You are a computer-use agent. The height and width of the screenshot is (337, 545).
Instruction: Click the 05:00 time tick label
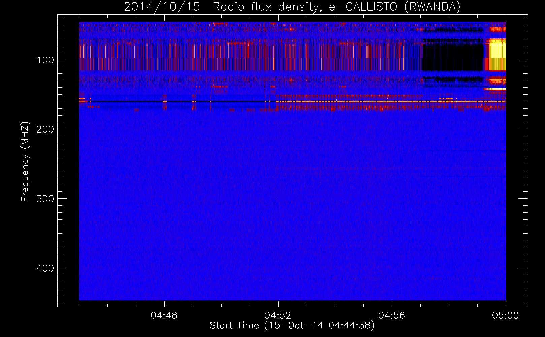(x=506, y=316)
